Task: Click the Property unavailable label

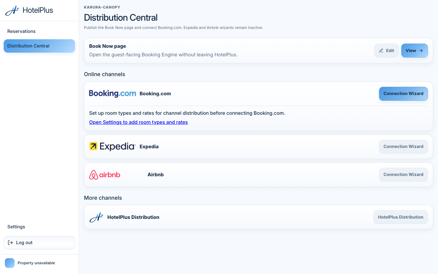Action: tap(36, 263)
